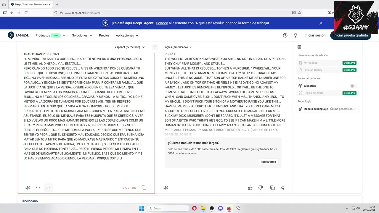Image resolution: width=379 pixels, height=213 pixels.
Task: Click the Windows taskbar Buscar search box
Action: click(x=168, y=208)
